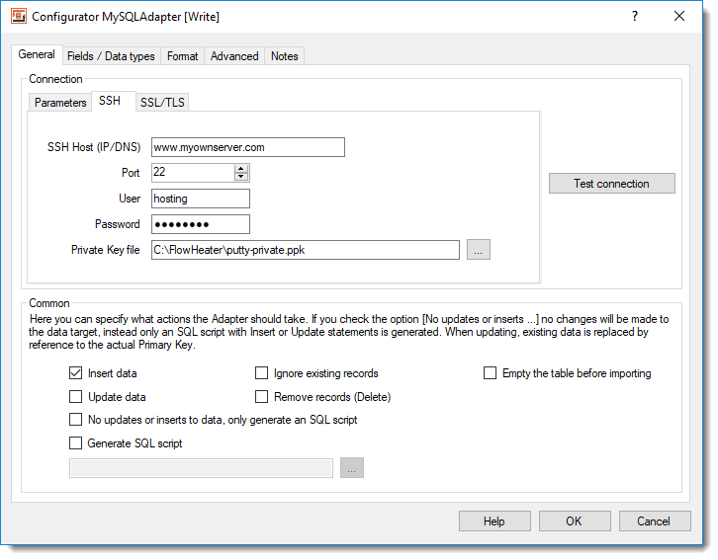Click the Help button
The width and height of the screenshot is (718, 560).
494,521
